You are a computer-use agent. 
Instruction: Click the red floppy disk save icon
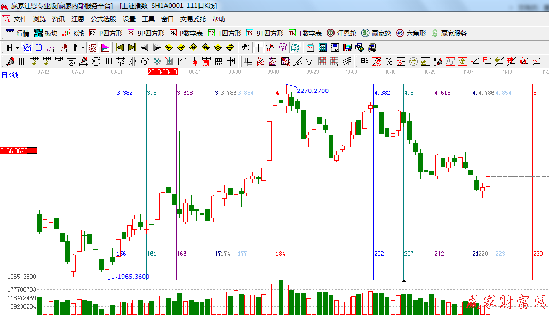348,48
